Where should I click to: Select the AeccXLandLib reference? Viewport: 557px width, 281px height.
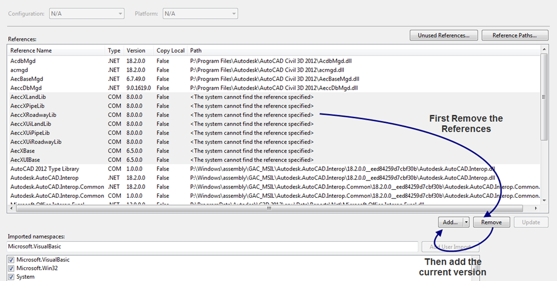274,97
